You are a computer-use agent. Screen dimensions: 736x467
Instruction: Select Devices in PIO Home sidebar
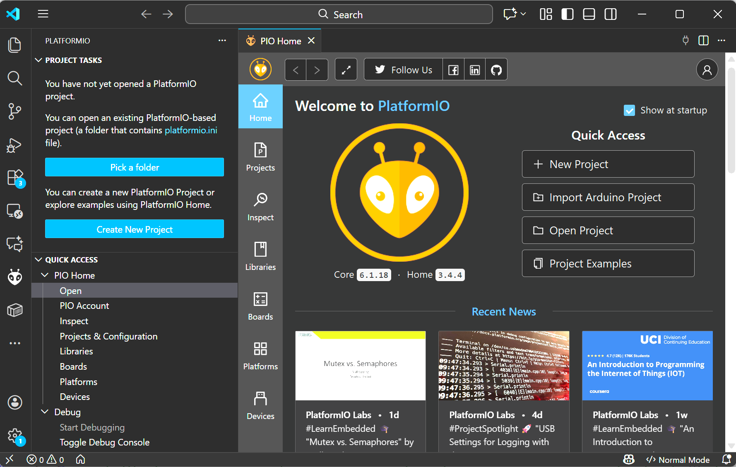click(260, 405)
